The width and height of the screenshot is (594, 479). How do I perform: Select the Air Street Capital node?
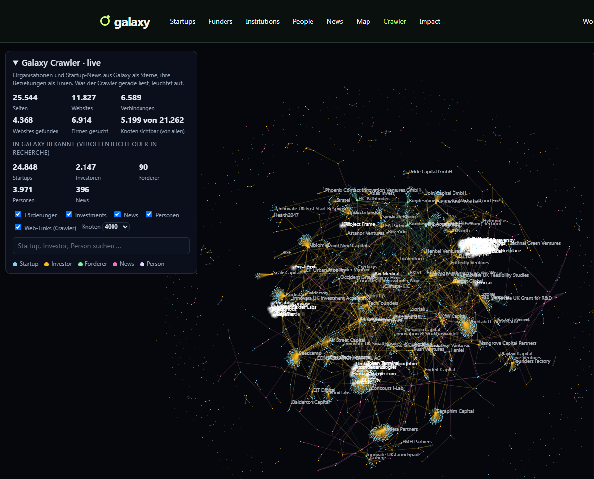click(347, 340)
